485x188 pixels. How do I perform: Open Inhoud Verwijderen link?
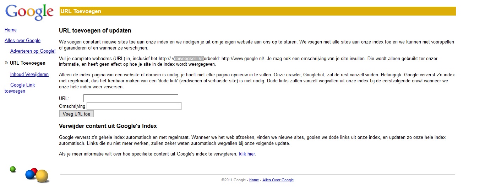point(29,75)
